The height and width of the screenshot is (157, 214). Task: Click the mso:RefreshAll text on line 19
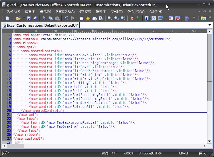(78, 106)
